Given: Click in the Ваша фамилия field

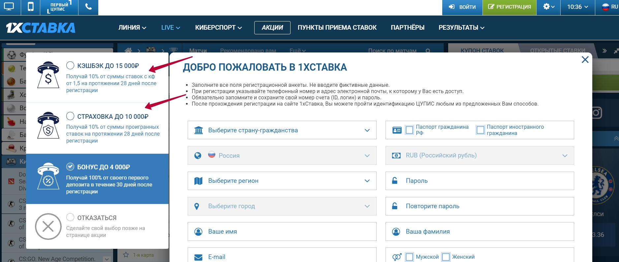Looking at the screenshot, I should [480, 232].
